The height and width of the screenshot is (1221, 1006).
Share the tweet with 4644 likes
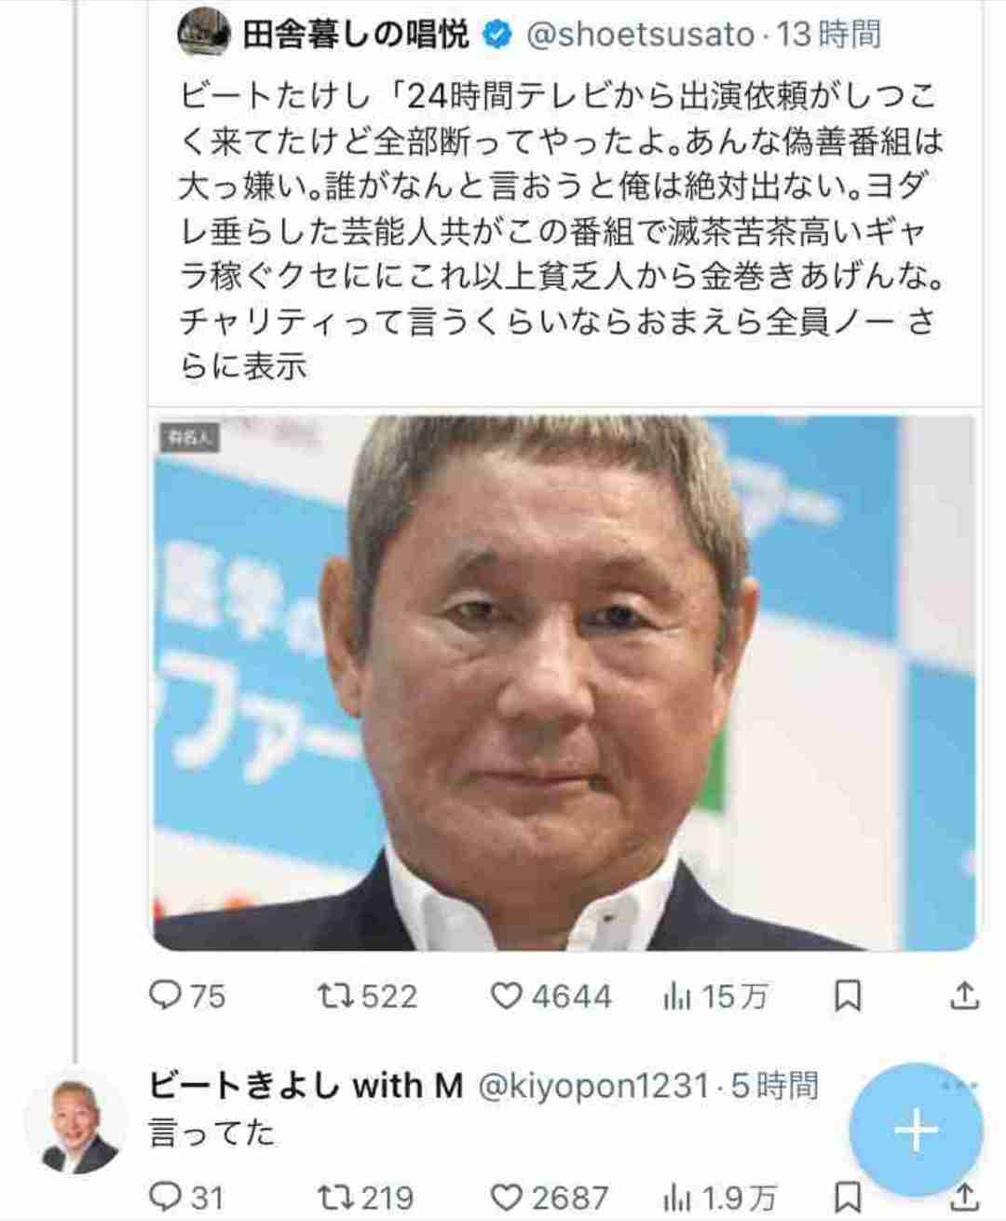tap(964, 996)
